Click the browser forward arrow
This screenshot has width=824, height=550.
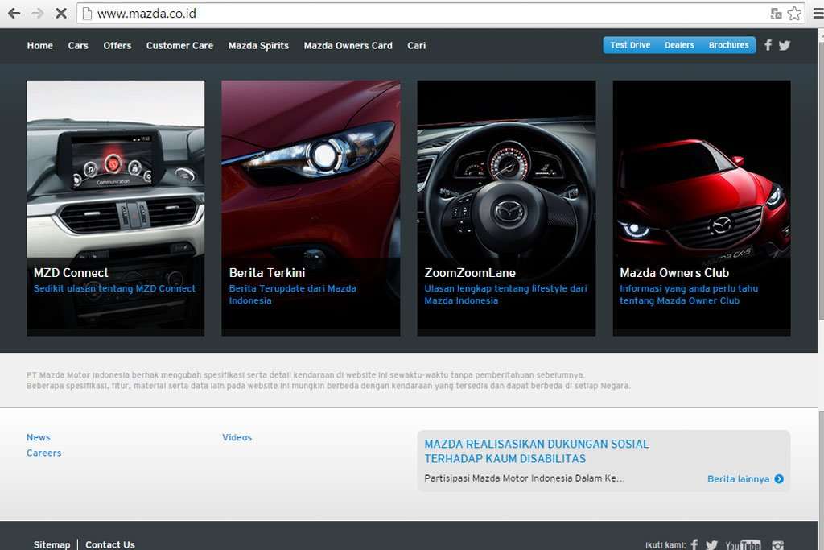coord(37,13)
